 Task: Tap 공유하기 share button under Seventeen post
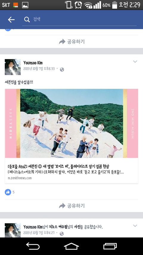(72, 206)
